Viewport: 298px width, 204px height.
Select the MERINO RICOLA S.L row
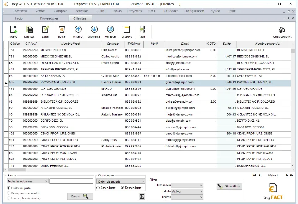147,50
